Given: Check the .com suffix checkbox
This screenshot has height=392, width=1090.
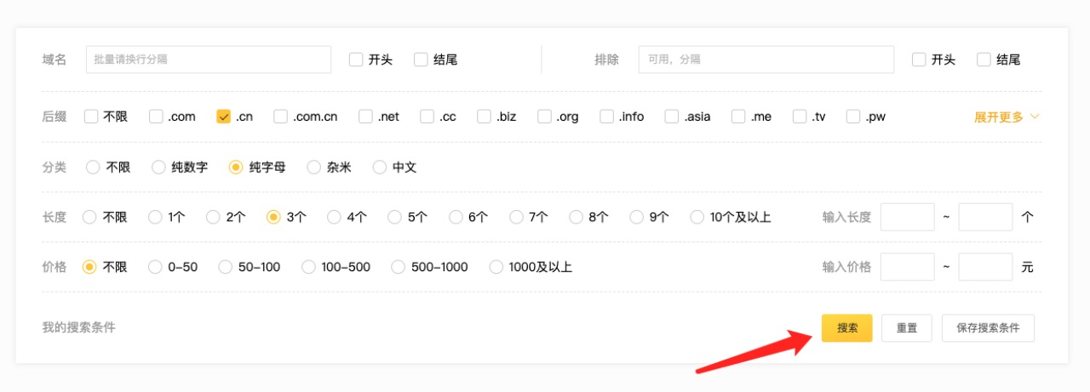Looking at the screenshot, I should [x=156, y=116].
